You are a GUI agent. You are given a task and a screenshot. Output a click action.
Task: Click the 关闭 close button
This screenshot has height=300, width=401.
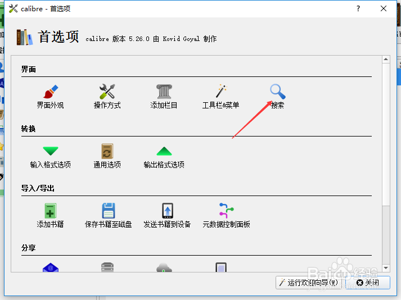click(x=368, y=283)
